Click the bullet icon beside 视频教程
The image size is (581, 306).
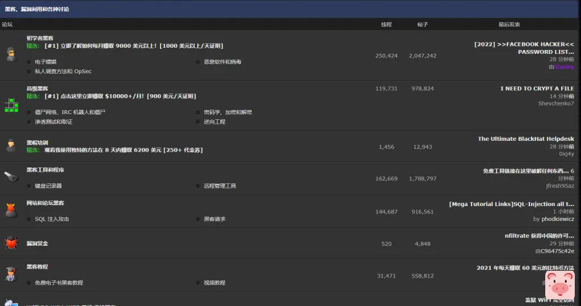tap(198, 283)
